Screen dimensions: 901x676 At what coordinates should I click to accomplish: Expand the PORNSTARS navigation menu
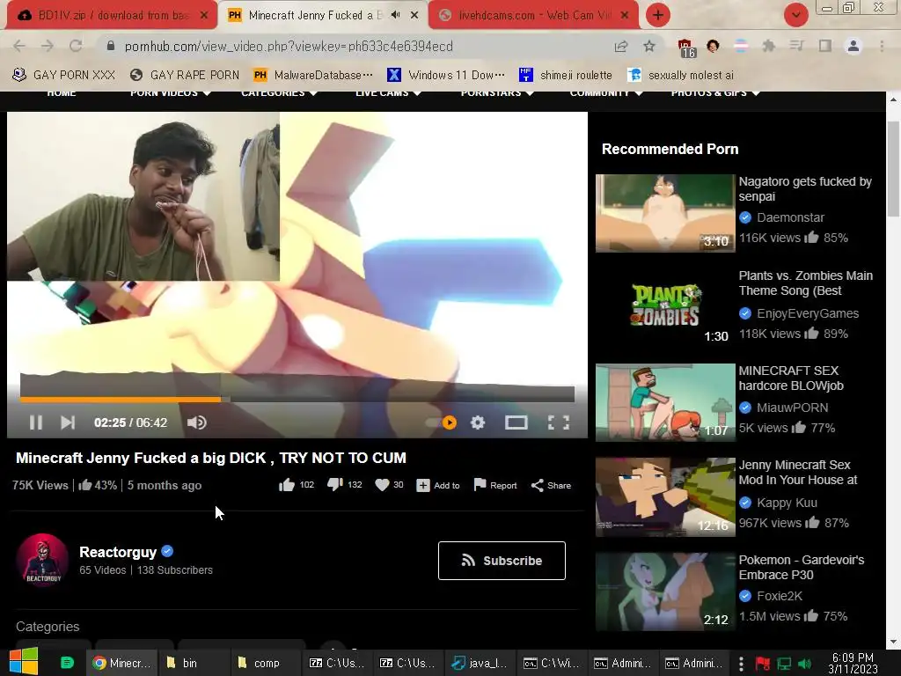pos(497,93)
